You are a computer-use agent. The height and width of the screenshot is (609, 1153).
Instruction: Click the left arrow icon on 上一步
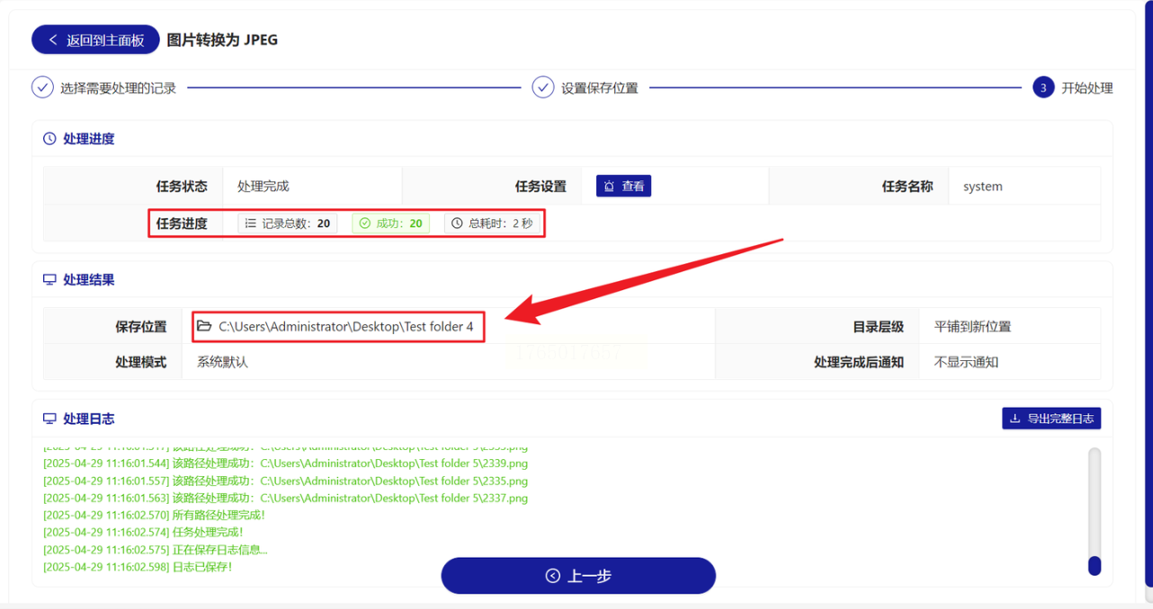[552, 576]
